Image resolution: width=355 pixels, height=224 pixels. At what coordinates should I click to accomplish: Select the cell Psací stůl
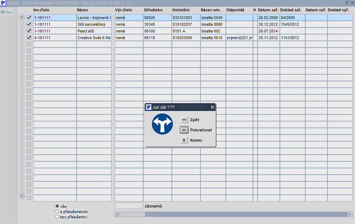pos(94,31)
